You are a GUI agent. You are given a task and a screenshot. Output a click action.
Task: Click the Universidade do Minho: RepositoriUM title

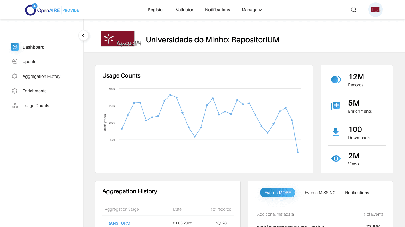tap(213, 40)
